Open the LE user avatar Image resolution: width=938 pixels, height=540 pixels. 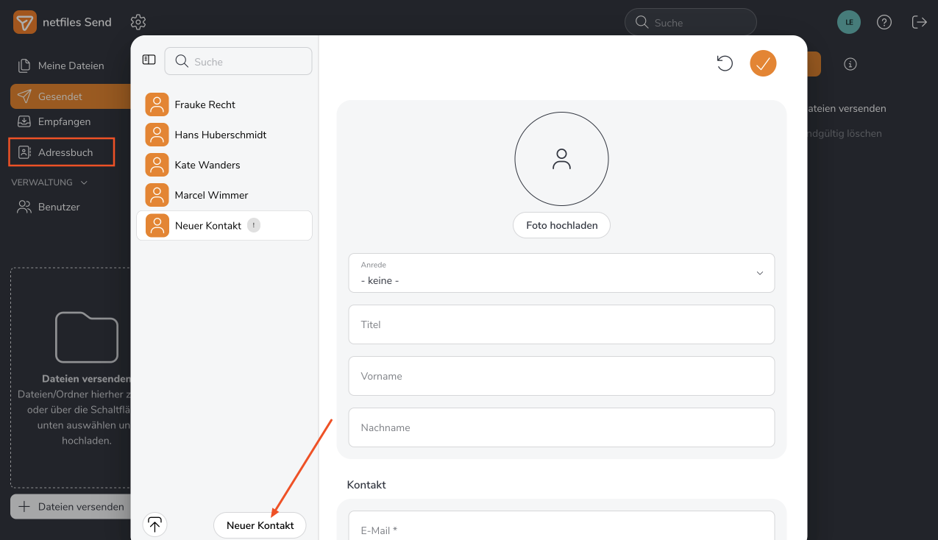[849, 22]
